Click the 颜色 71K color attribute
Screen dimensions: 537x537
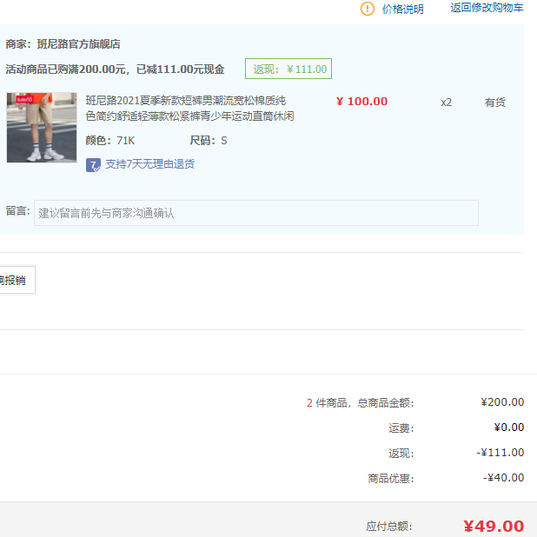tap(110, 141)
